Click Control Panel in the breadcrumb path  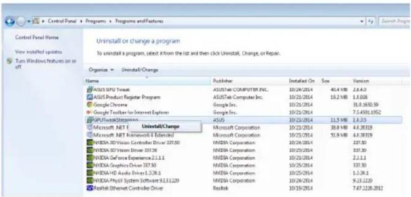(63, 21)
